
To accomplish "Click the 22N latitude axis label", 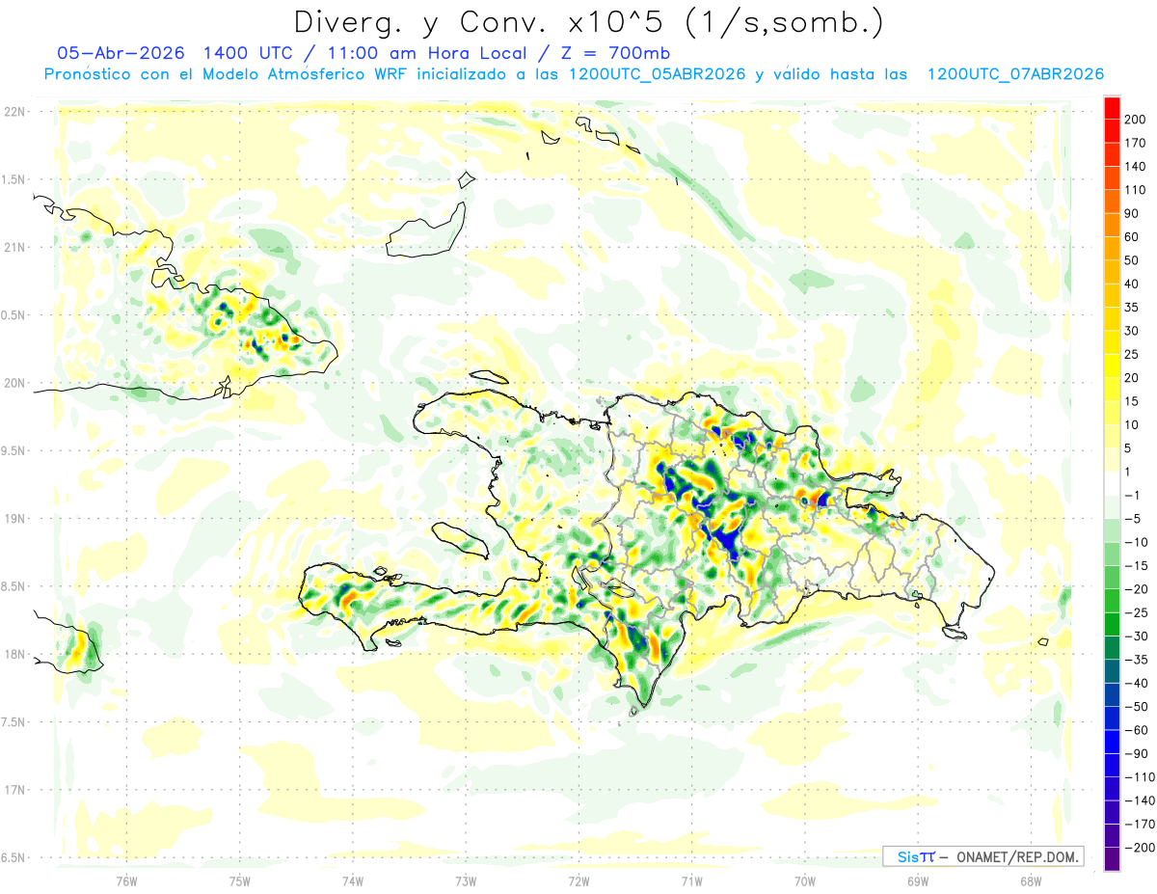I will point(14,112).
